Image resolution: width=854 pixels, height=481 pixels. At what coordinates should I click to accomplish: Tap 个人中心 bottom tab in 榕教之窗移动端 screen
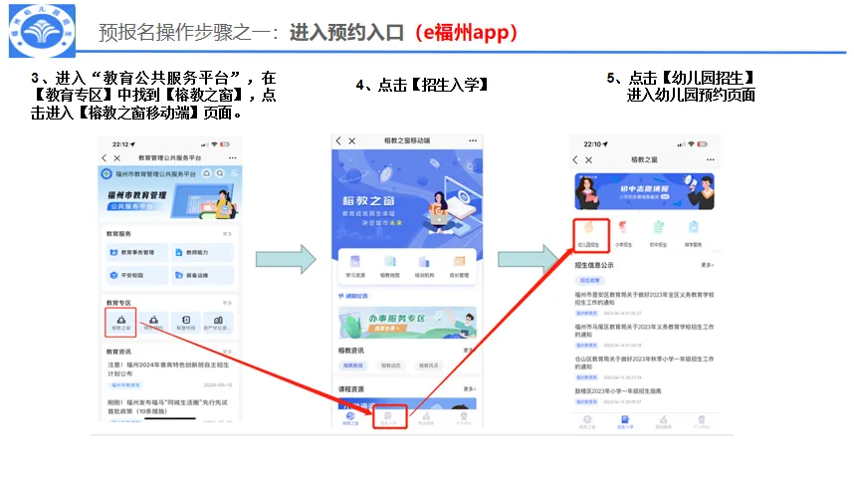click(464, 418)
